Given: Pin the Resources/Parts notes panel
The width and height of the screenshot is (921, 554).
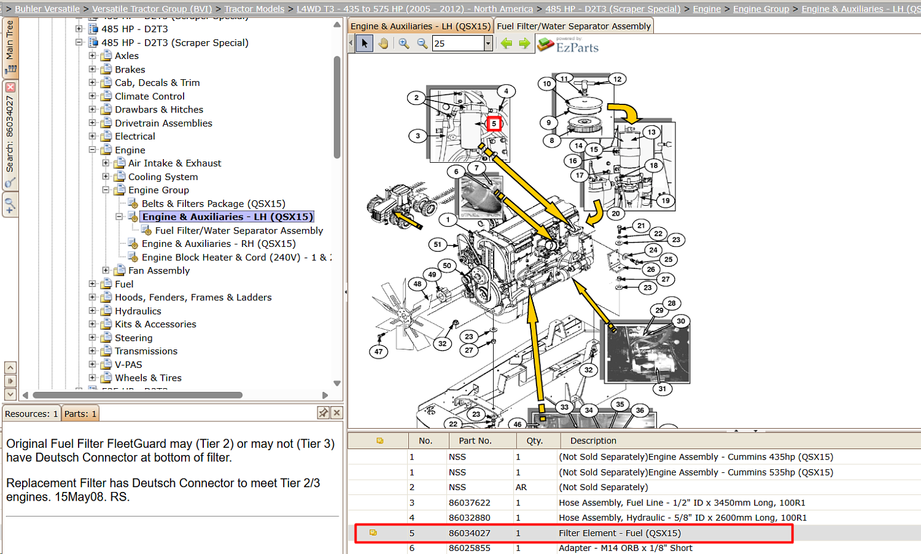Looking at the screenshot, I should [323, 413].
